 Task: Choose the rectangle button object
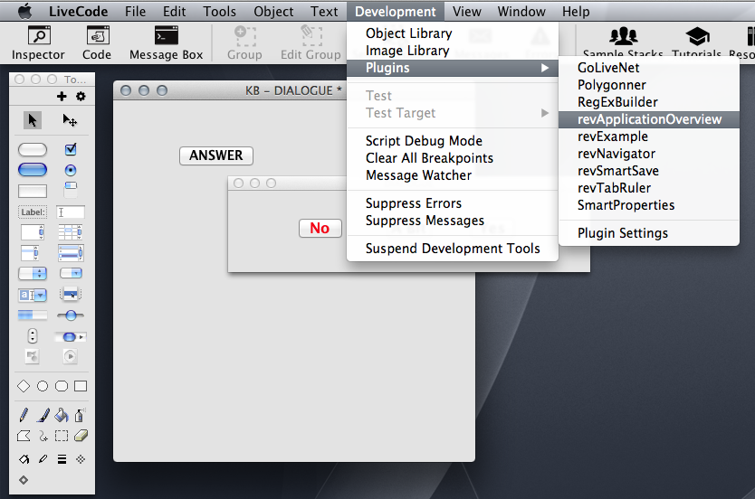[x=33, y=191]
